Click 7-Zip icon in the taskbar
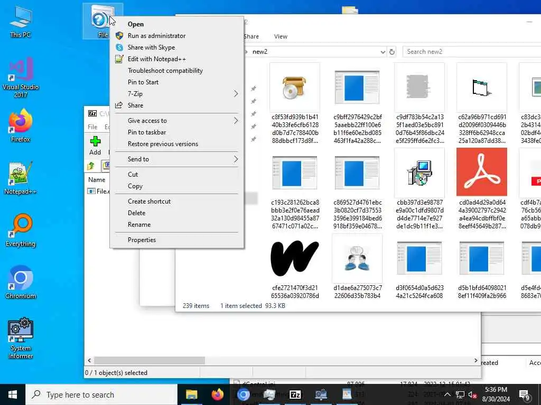Viewport: 541px width, 405px height. point(295,394)
